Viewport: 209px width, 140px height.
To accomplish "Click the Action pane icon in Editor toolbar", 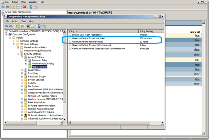I will pos(44,26).
